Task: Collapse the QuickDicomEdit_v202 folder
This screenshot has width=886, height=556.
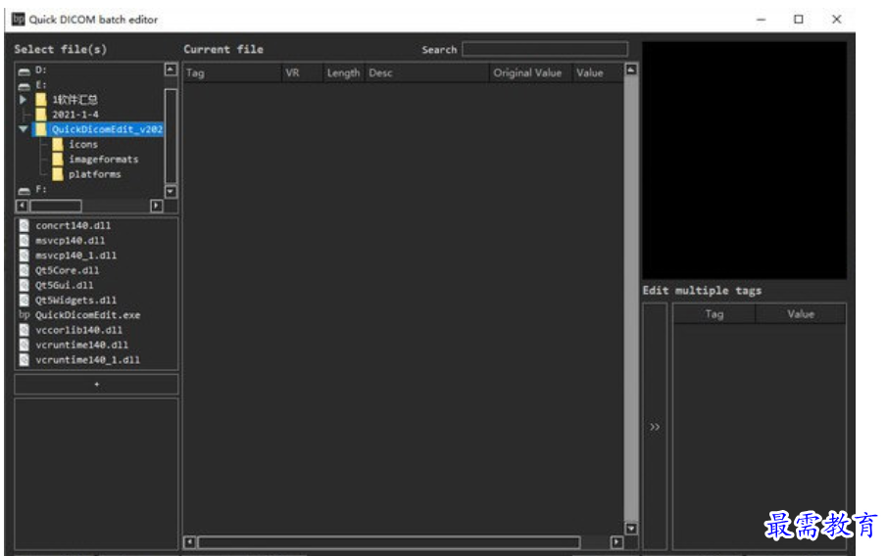Action: 24,129
